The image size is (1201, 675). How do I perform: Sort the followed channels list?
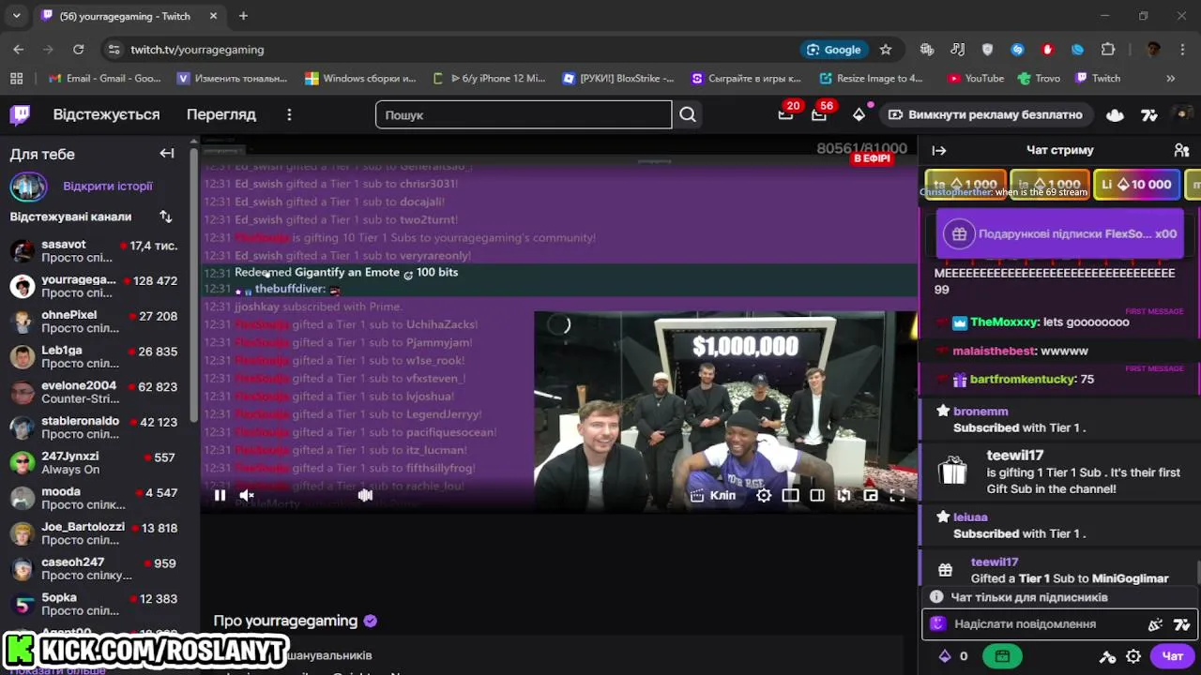[x=166, y=217]
